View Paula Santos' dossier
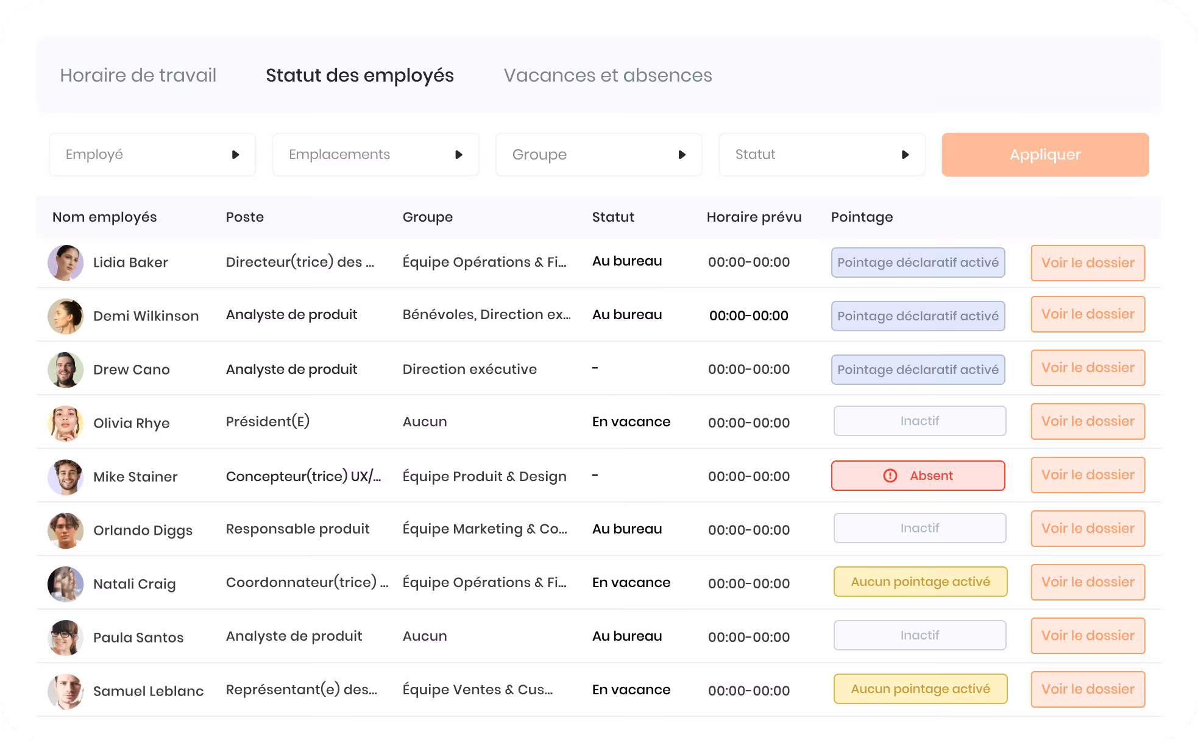Screen dimensions: 1198x743 pyautogui.click(x=1088, y=636)
